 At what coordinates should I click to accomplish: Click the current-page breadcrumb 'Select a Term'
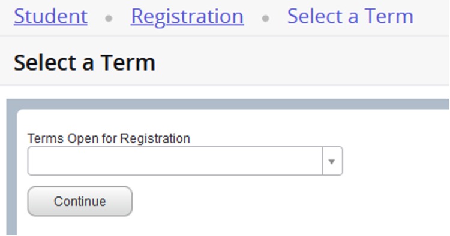(x=350, y=16)
